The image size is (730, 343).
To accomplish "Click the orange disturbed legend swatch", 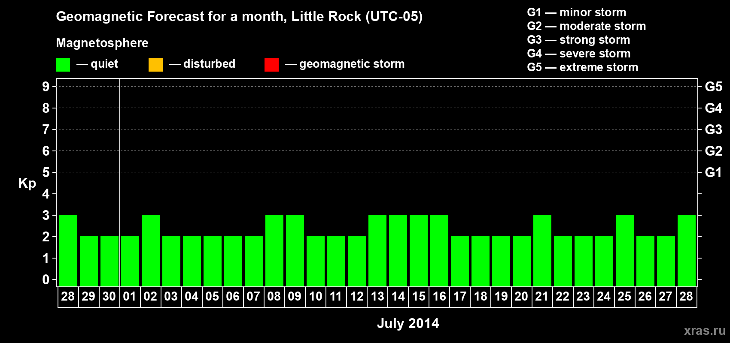I will tap(155, 65).
